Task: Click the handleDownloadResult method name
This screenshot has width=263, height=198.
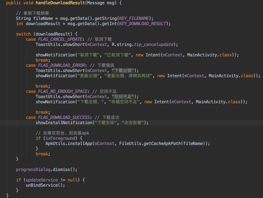Action: click(60, 3)
